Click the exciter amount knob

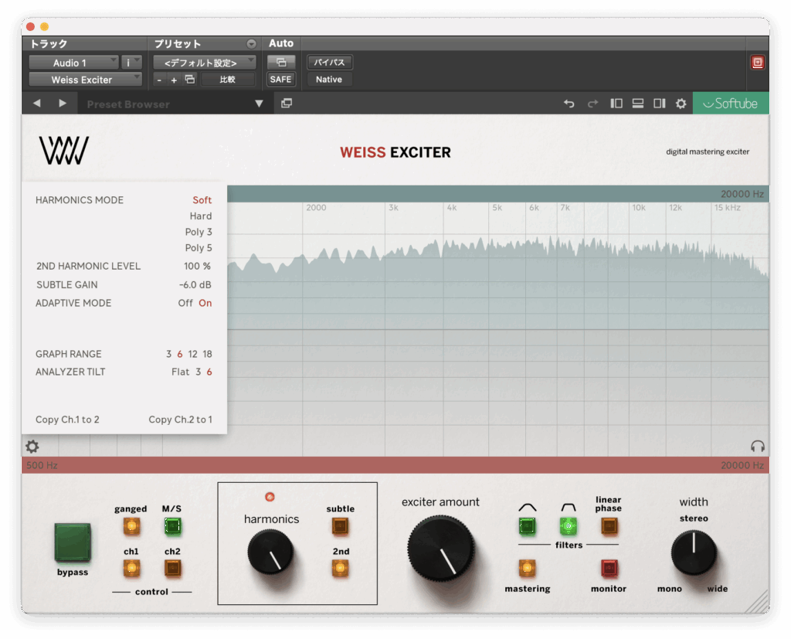click(440, 549)
